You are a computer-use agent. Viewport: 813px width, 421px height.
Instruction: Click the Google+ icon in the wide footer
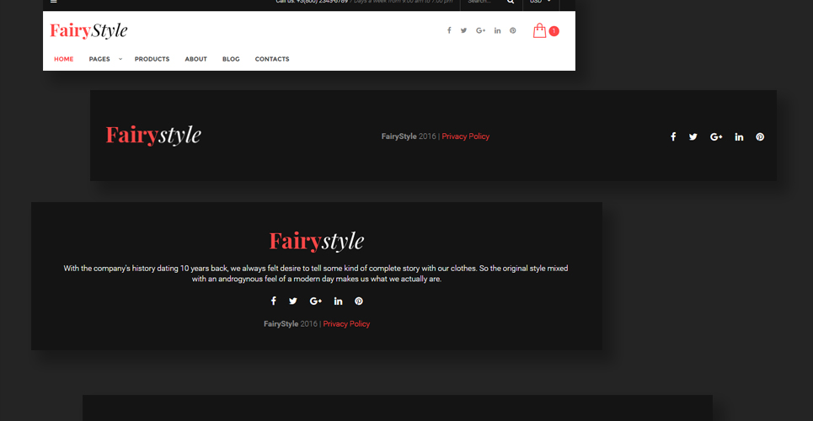click(x=716, y=137)
